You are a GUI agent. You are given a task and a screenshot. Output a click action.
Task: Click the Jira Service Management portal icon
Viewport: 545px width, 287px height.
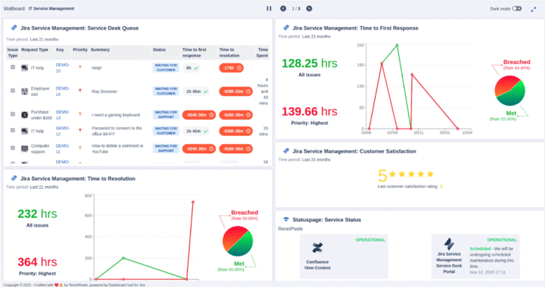(x=449, y=244)
